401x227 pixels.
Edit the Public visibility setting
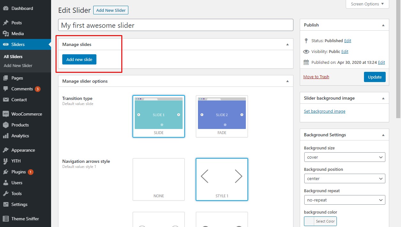(x=345, y=51)
